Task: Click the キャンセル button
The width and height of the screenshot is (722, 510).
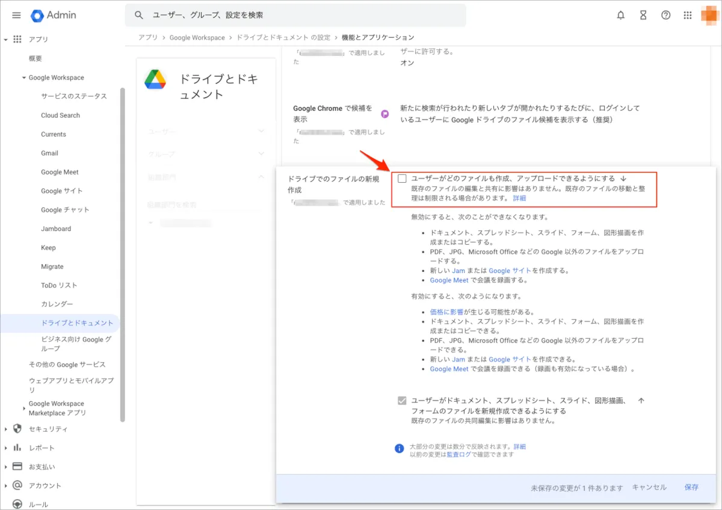Action: coord(649,487)
